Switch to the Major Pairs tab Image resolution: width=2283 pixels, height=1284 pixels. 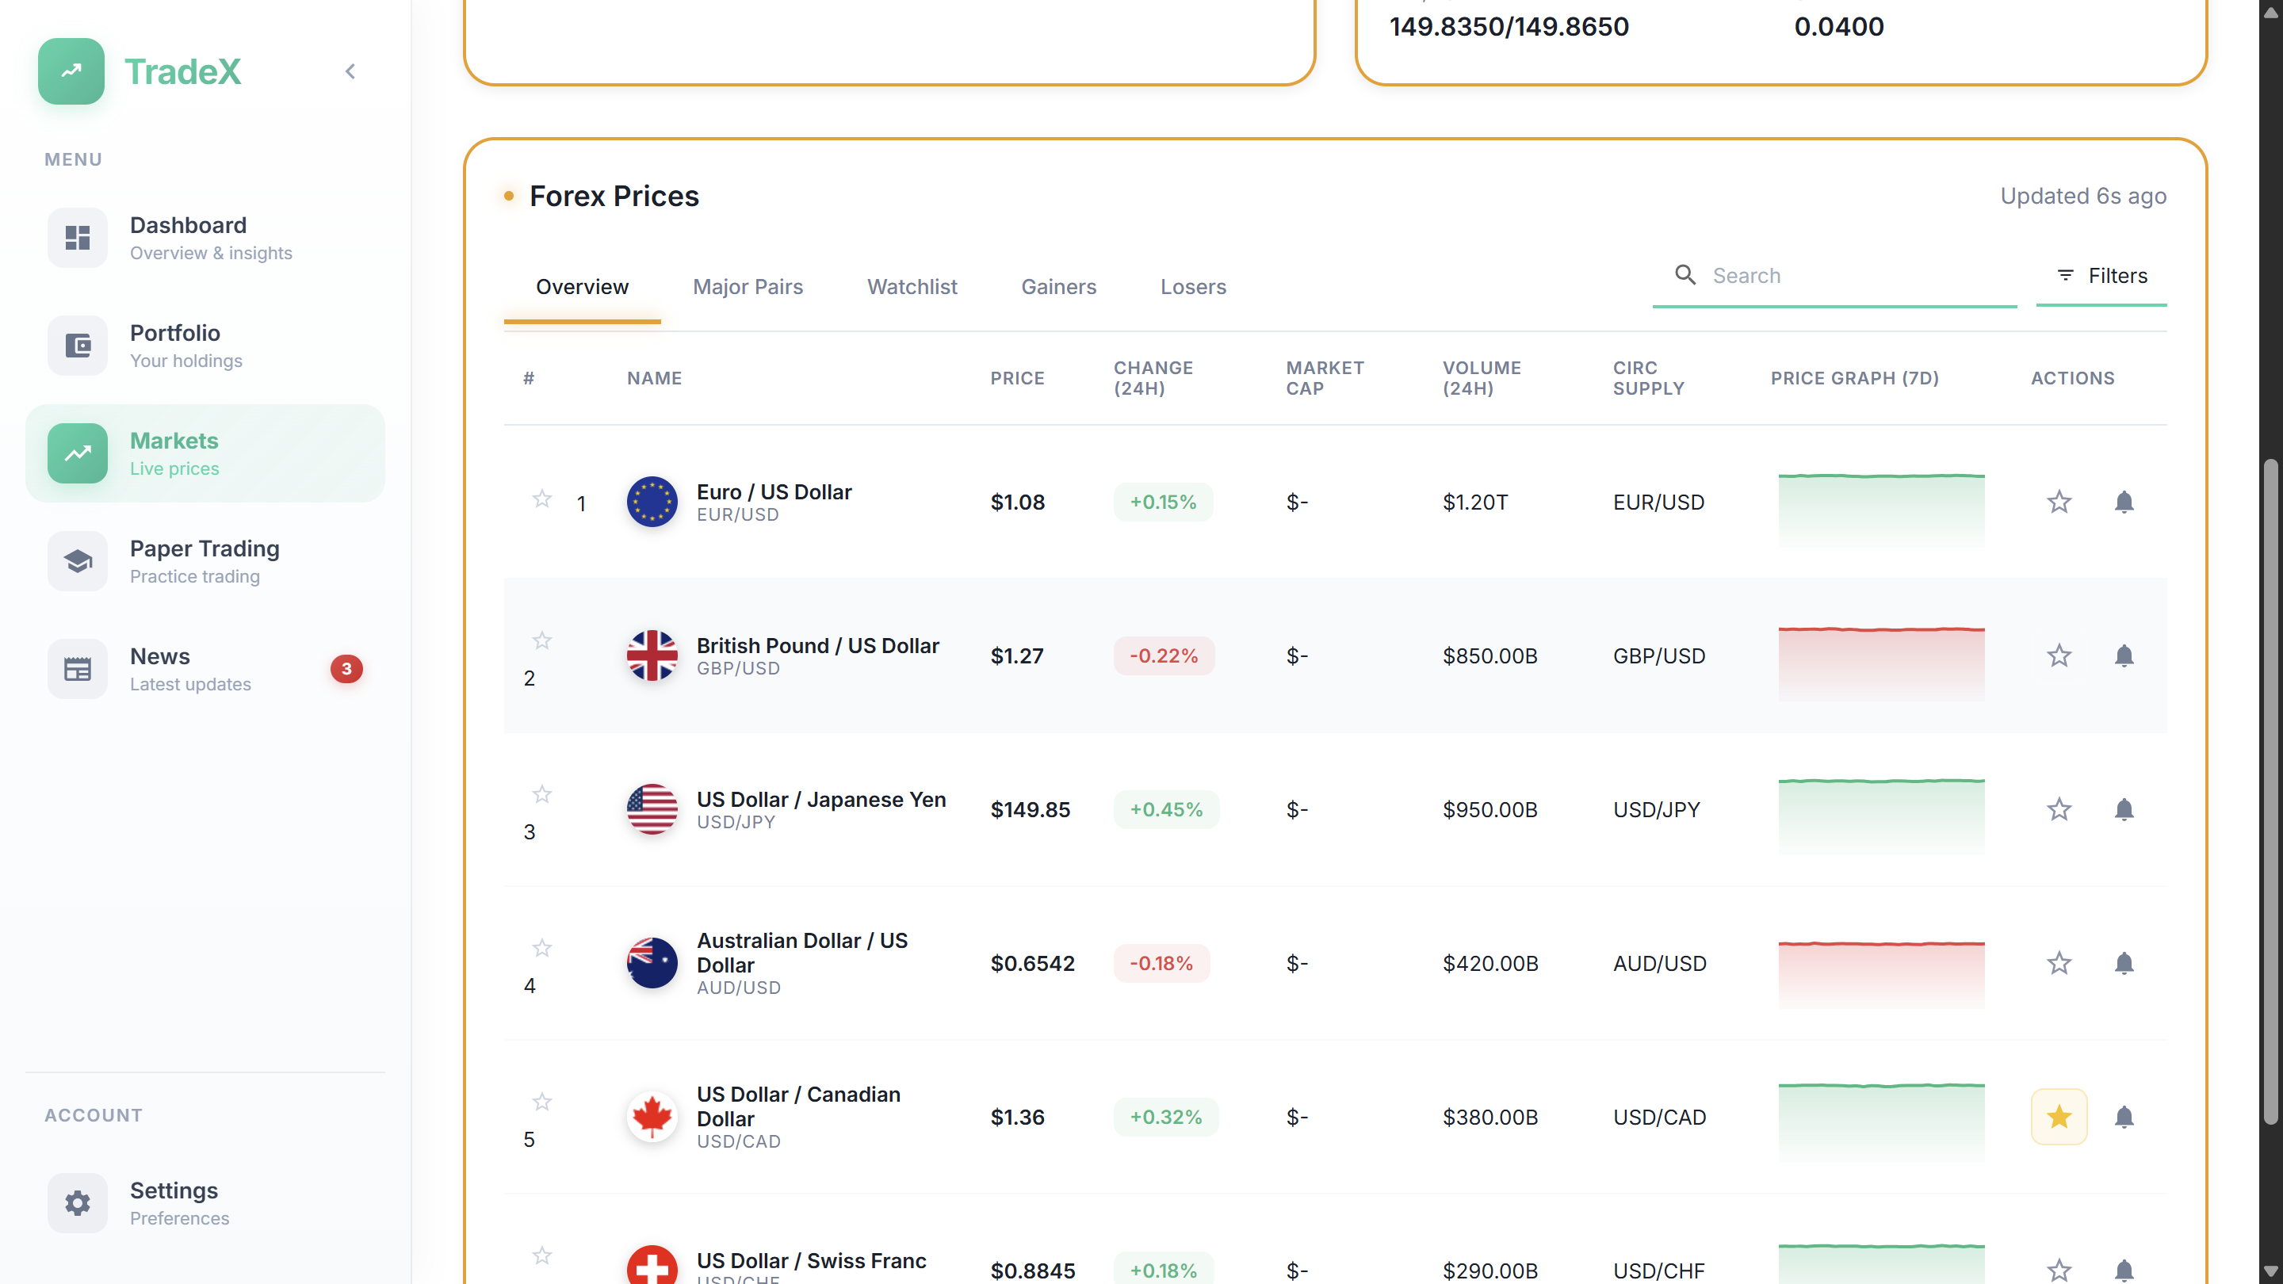coord(747,287)
